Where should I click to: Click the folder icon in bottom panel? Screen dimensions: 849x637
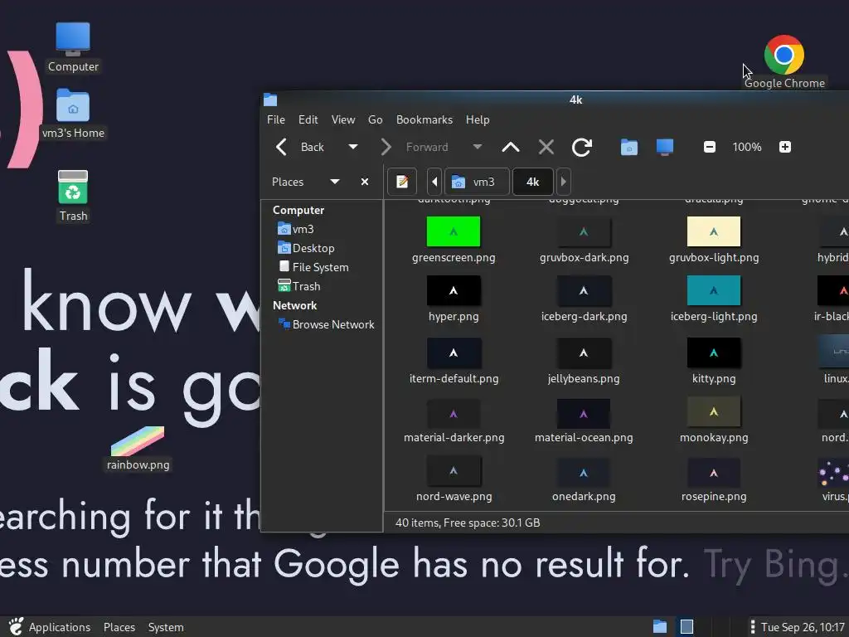click(x=659, y=627)
